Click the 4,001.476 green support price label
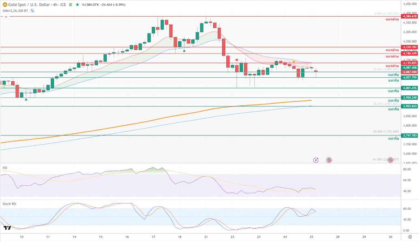 coord(409,88)
